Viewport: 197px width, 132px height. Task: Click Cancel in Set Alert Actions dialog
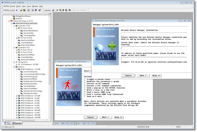(90, 117)
